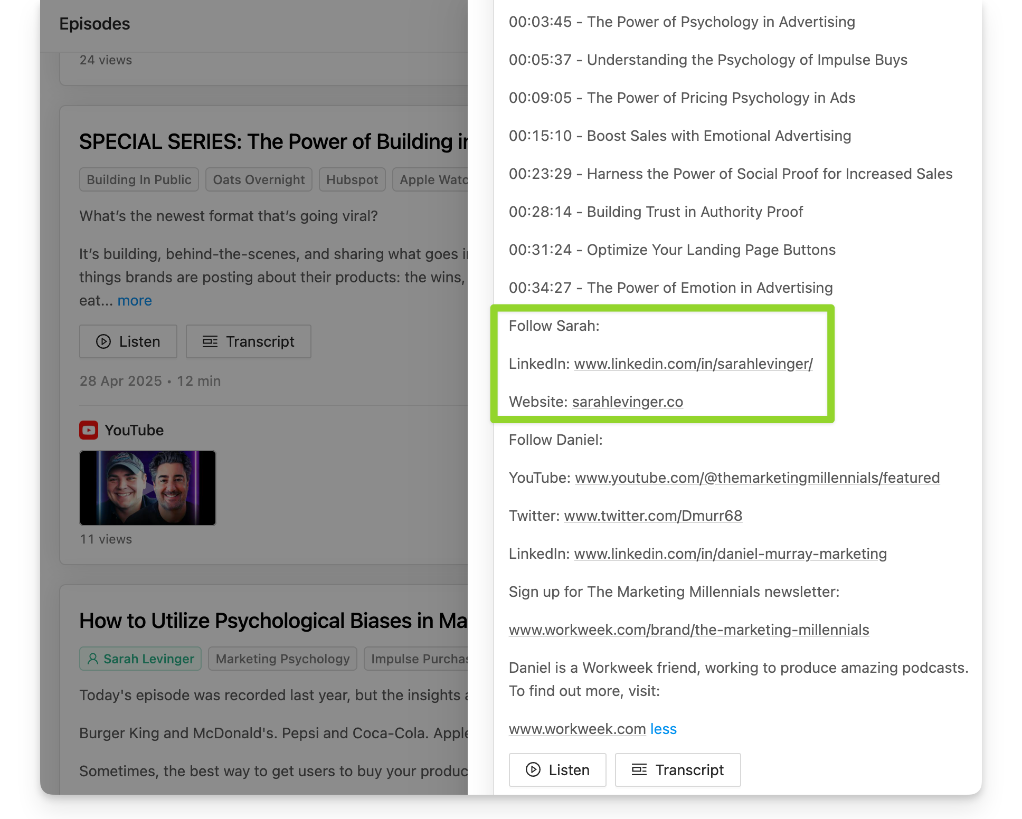Screen dimensions: 1022x819
Task: Click the 'Follow Daniel:' text
Action: coord(556,440)
